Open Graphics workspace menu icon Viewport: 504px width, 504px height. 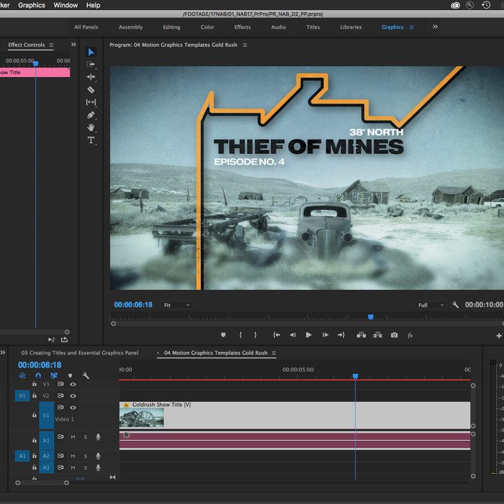412,27
